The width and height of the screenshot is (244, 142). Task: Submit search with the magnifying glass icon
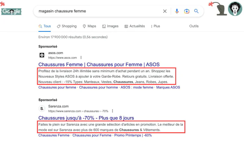point(196,11)
